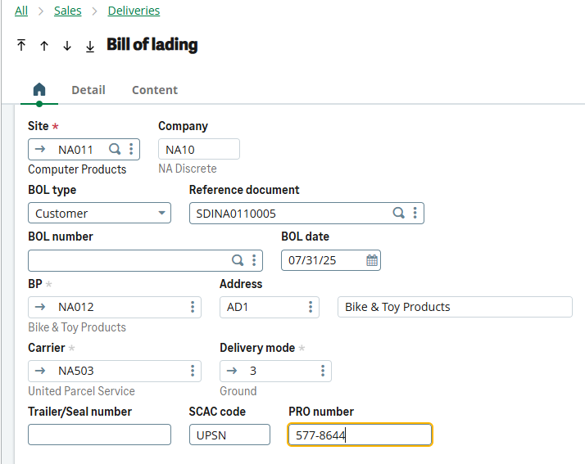Open the Site field actions menu

click(x=131, y=149)
